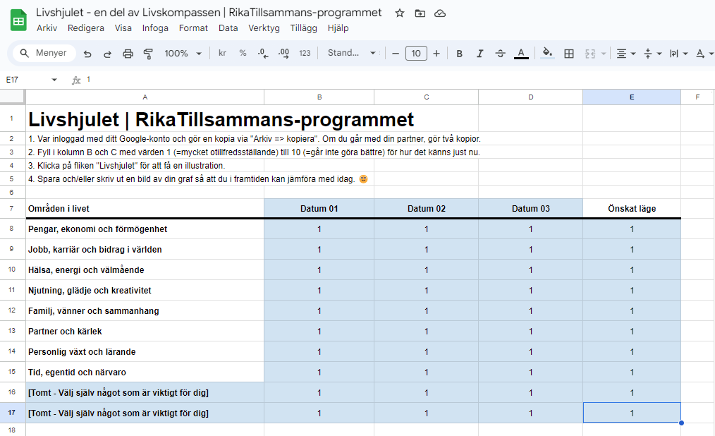This screenshot has height=436, width=715.
Task: Open the text color picker
Action: point(521,54)
